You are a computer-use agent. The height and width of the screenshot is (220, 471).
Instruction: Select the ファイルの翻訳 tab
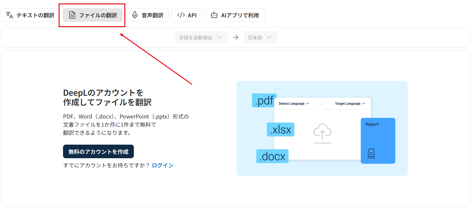[x=93, y=15]
